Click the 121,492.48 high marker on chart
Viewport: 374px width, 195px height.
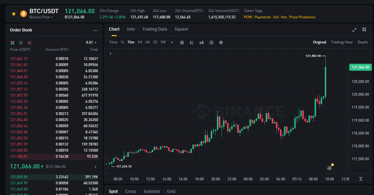(313, 56)
